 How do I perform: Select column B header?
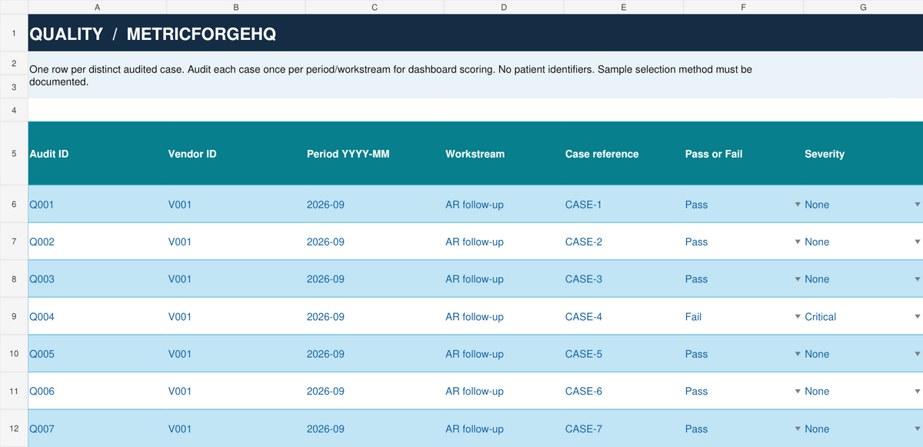(235, 7)
